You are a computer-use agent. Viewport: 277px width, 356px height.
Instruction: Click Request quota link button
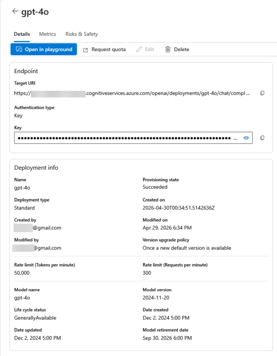(x=104, y=50)
